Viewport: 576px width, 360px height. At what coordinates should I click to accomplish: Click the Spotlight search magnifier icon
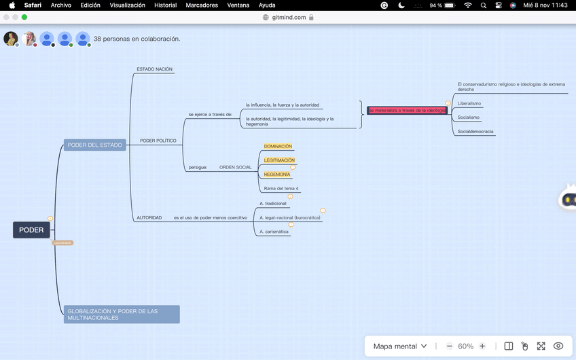[483, 5]
